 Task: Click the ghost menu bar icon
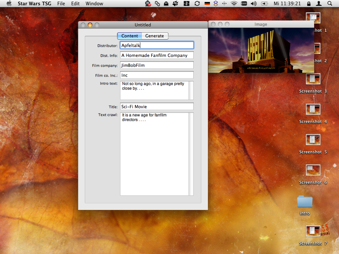click(166, 3)
